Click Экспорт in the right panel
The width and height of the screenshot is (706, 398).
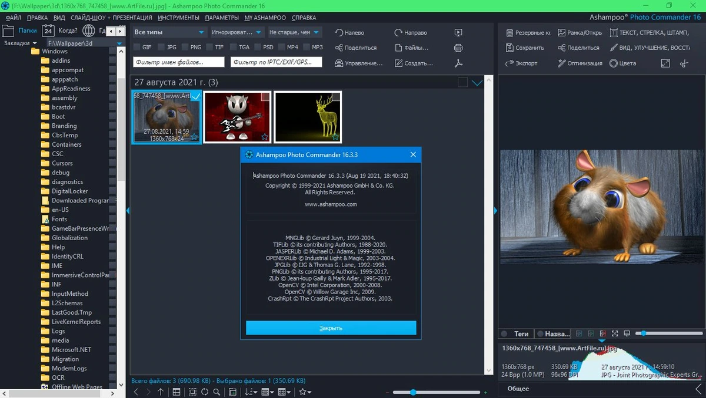click(521, 63)
